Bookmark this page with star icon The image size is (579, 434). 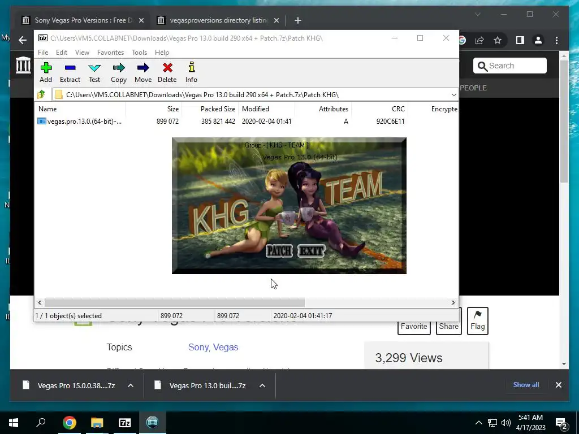pos(498,40)
